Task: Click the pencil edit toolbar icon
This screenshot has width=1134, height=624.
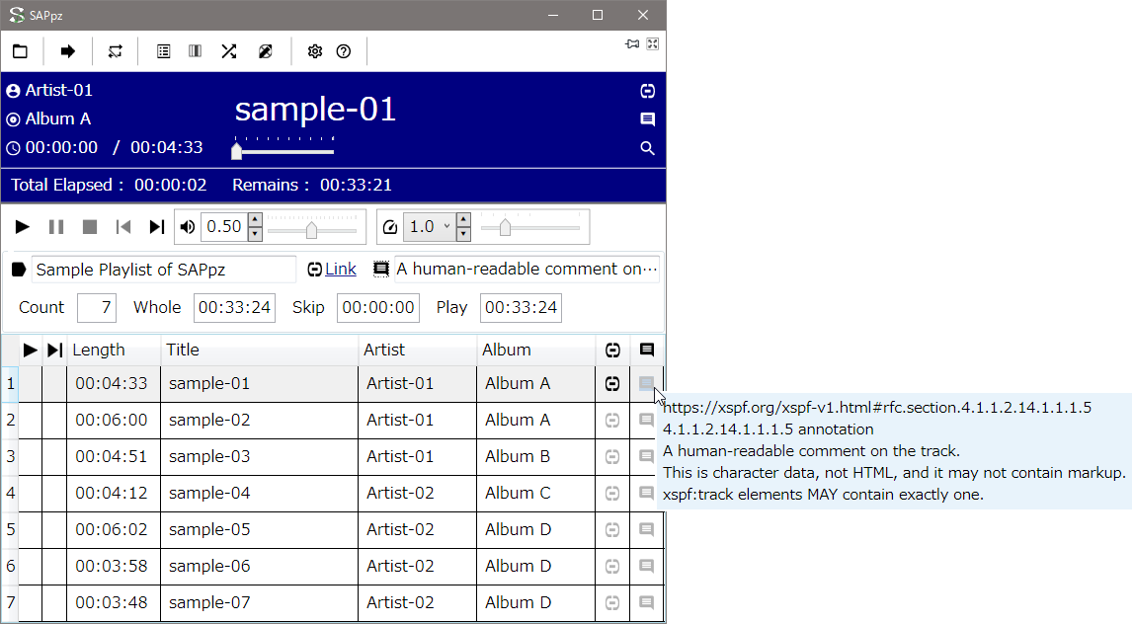Action: [x=266, y=51]
